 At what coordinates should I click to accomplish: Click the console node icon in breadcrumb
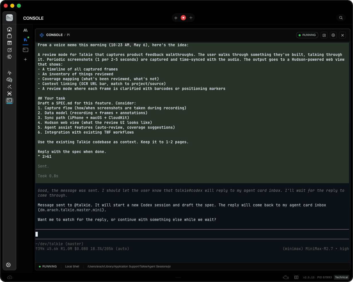tap(42, 35)
